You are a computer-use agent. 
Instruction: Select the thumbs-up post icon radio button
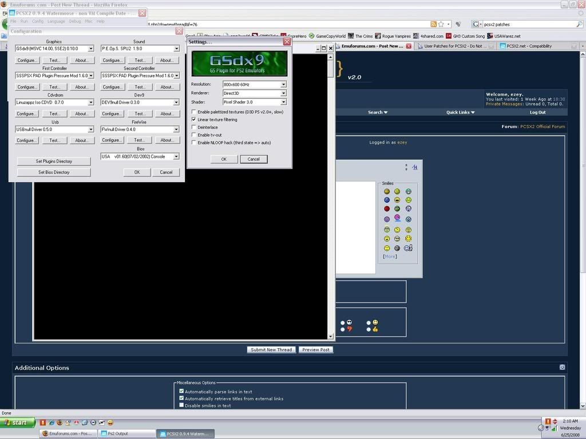(369, 329)
